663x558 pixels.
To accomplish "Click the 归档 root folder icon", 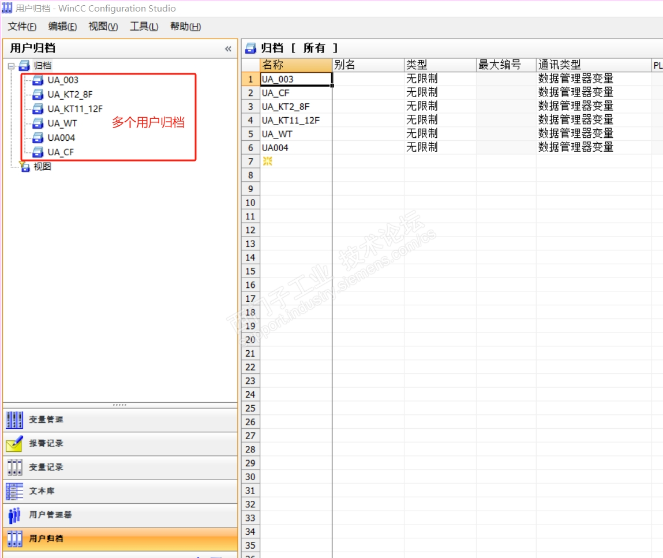I will pos(25,66).
